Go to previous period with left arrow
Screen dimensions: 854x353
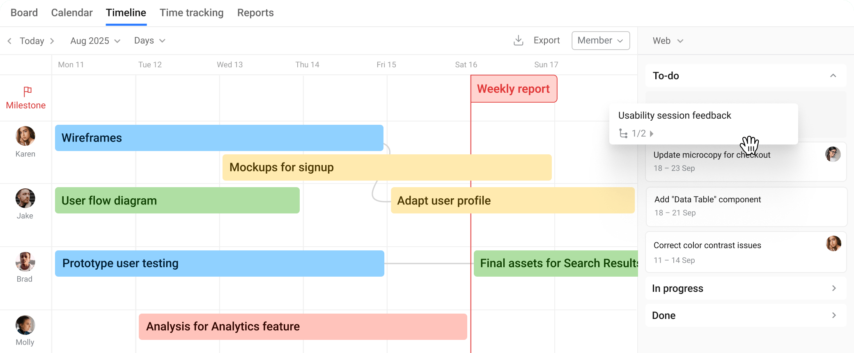click(x=9, y=41)
